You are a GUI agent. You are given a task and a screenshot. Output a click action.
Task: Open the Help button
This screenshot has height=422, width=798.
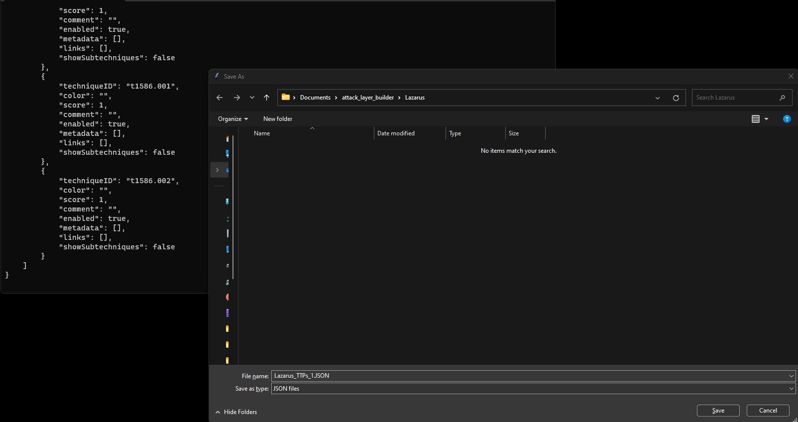tap(787, 119)
